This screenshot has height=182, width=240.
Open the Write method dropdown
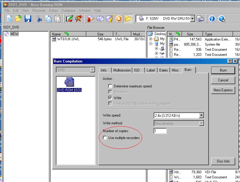coord(201,123)
